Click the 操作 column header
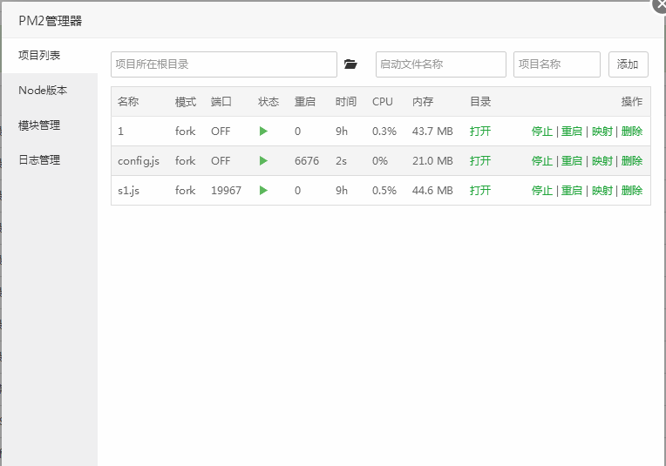 click(x=632, y=101)
